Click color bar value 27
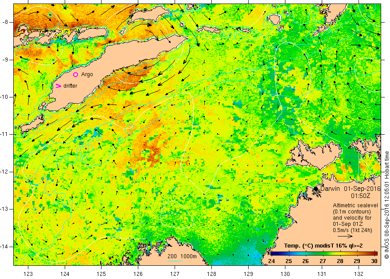 (x=323, y=261)
